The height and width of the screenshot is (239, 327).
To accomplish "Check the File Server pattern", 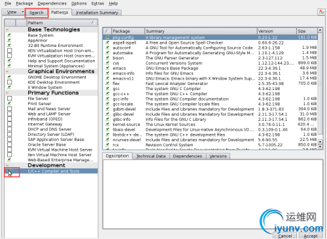I will 9,99.
